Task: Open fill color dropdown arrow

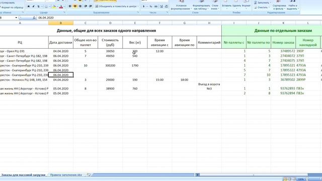Action: point(57,7)
